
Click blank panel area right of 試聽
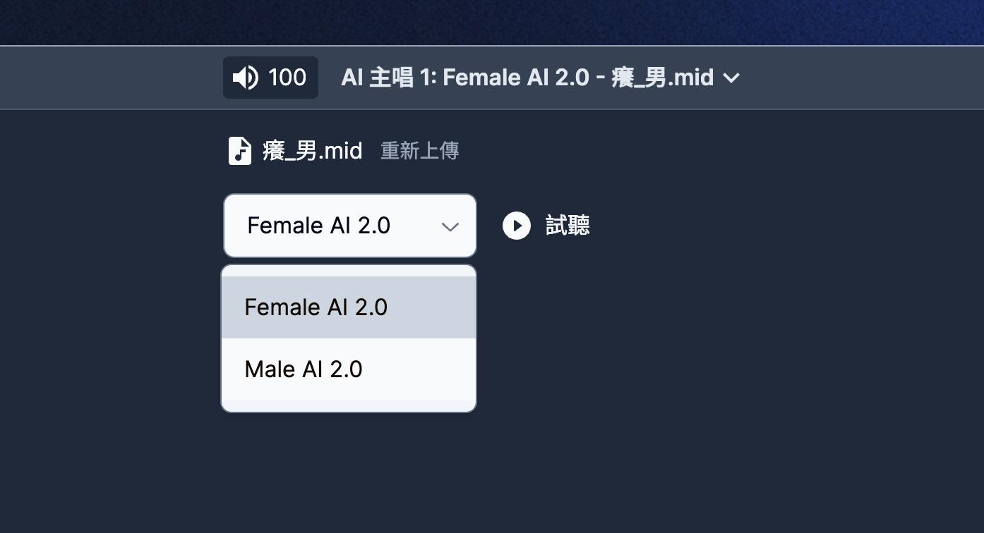[x=776, y=226]
